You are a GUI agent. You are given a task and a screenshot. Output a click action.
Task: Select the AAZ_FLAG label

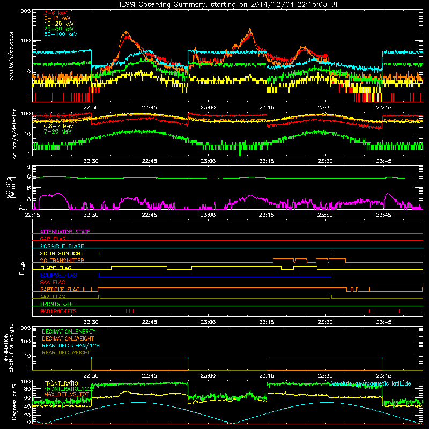click(53, 297)
